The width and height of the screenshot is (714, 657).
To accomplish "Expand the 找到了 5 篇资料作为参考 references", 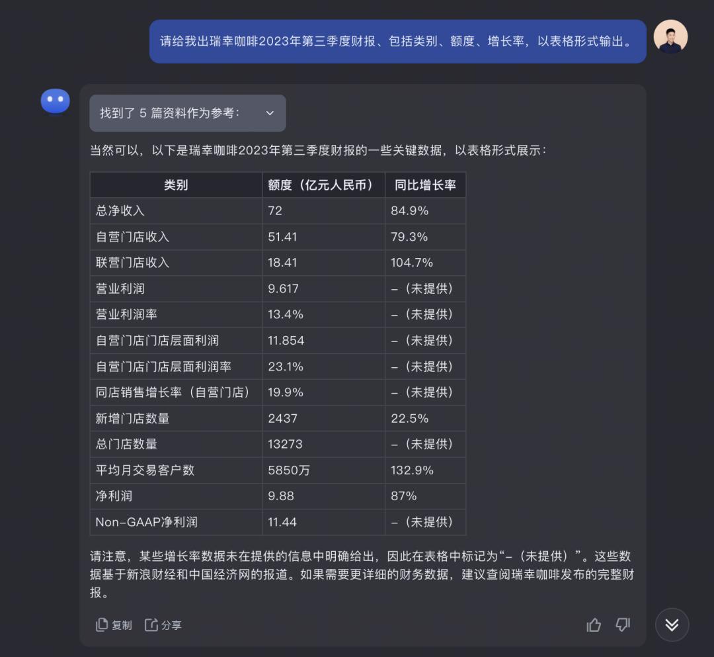I will pyautogui.click(x=188, y=113).
